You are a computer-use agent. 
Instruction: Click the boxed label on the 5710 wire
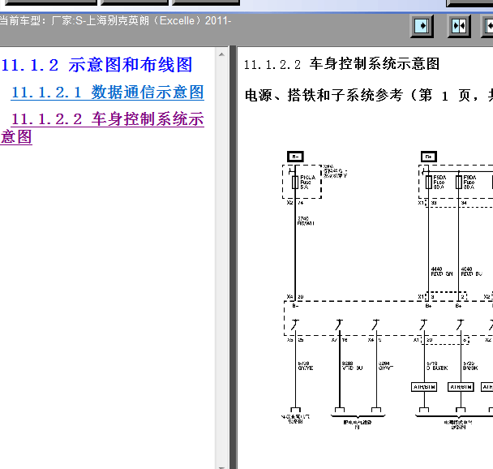coord(424,387)
